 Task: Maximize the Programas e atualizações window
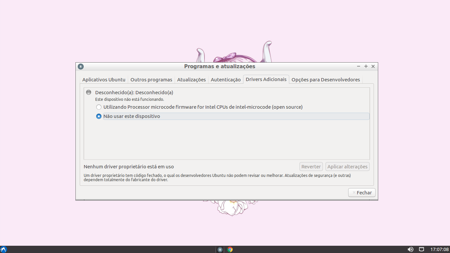pyautogui.click(x=366, y=66)
